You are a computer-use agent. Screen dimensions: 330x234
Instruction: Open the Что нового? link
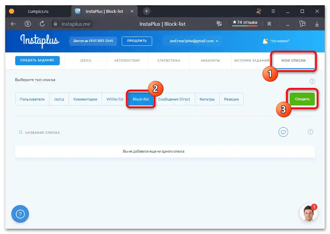[x=280, y=41]
